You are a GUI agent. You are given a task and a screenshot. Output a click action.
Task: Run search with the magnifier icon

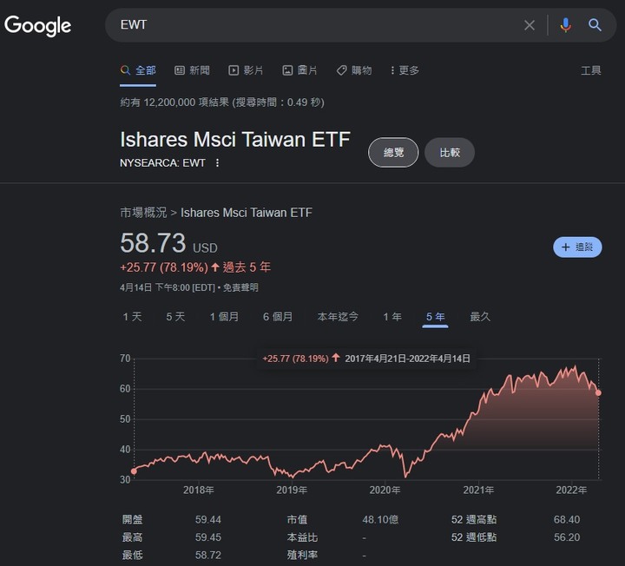(595, 25)
